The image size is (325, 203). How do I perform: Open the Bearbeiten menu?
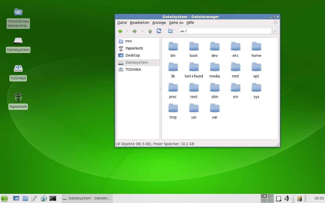[140, 23]
